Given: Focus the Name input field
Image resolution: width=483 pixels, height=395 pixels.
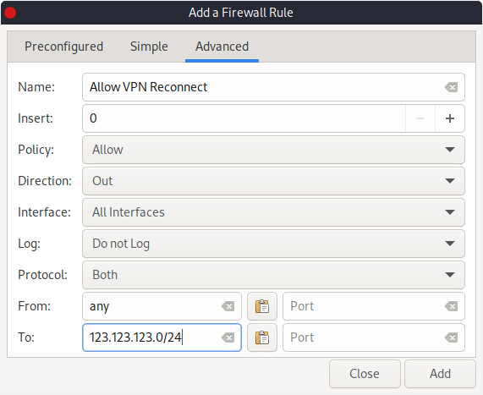Looking at the screenshot, I should [x=262, y=87].
